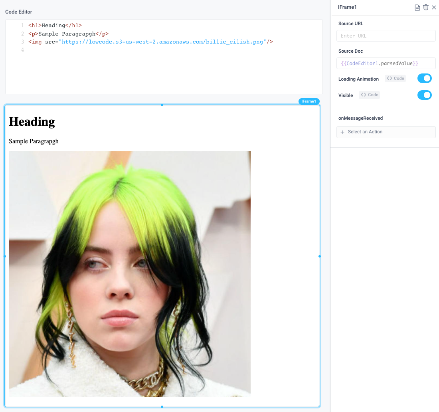Click the bottom resize handle of IFrame1
This screenshot has width=439, height=412.
tap(162, 407)
